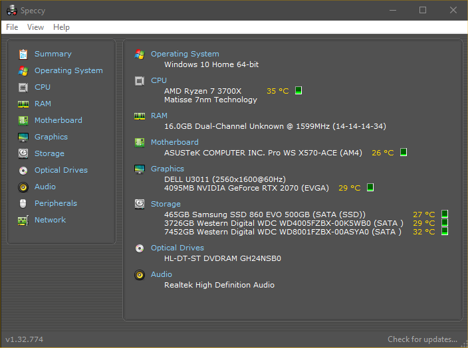The width and height of the screenshot is (468, 348).
Task: Select Motherboard in the sidebar
Action: click(x=58, y=120)
